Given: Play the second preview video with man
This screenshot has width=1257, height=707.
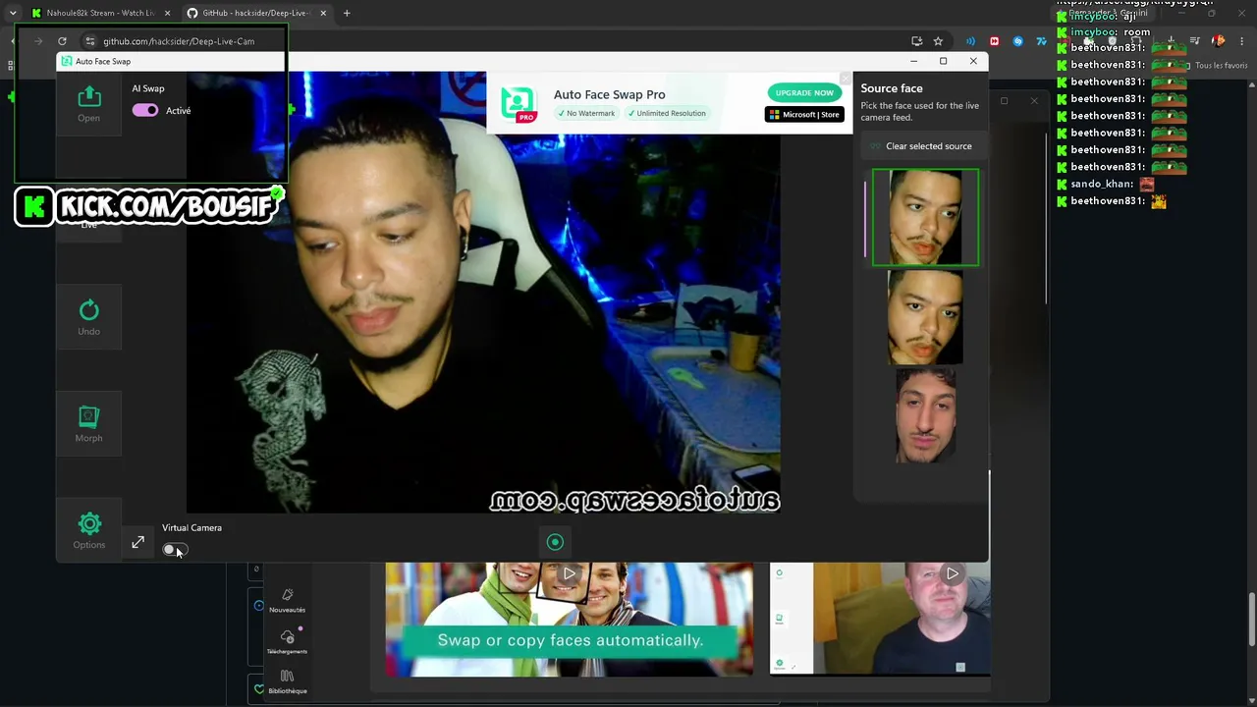Looking at the screenshot, I should pyautogui.click(x=952, y=573).
